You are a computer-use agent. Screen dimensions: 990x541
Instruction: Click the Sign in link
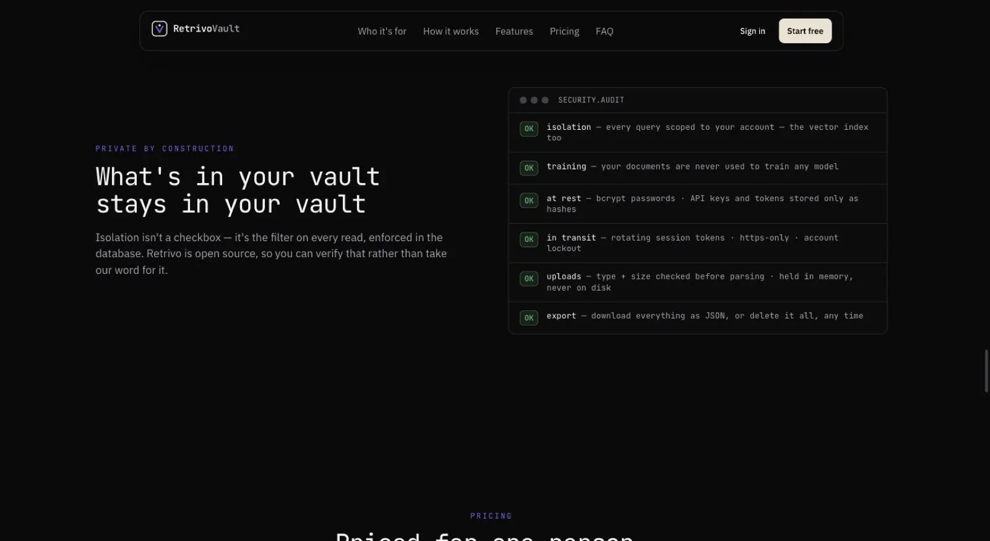752,31
